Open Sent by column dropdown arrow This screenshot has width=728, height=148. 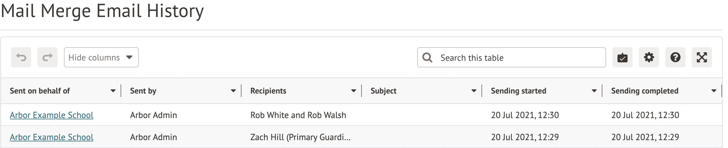coord(233,91)
